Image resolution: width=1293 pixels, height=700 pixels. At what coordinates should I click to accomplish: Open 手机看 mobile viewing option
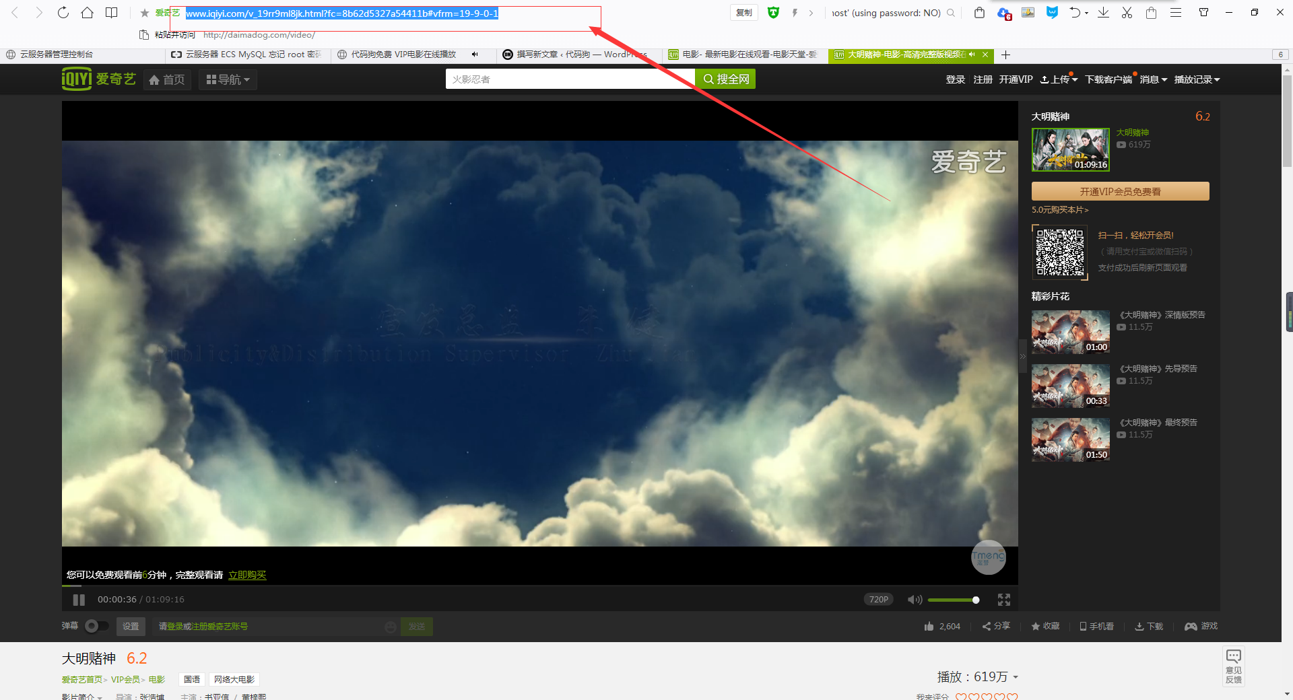pyautogui.click(x=1096, y=626)
